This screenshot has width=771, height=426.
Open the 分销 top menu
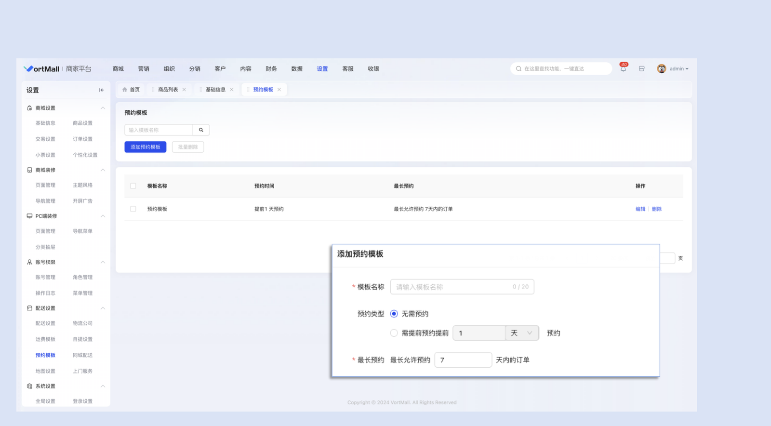click(x=195, y=69)
